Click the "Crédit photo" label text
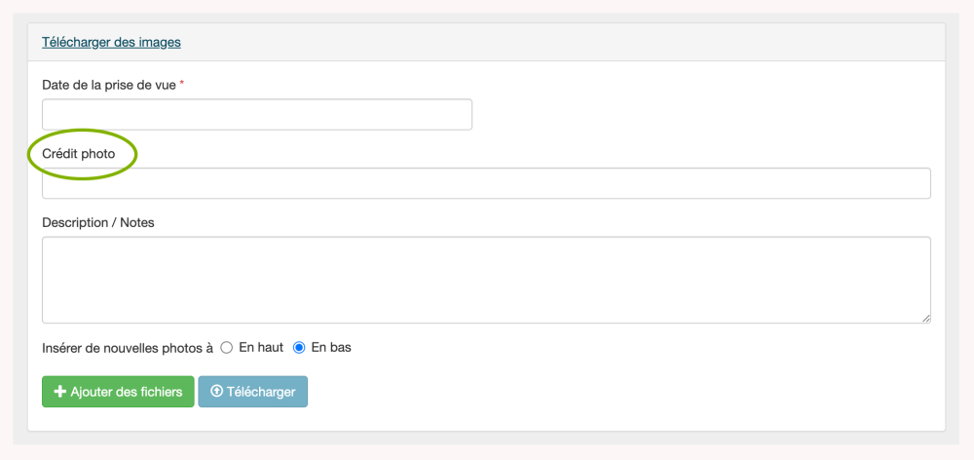The height and width of the screenshot is (460, 974). tap(79, 154)
